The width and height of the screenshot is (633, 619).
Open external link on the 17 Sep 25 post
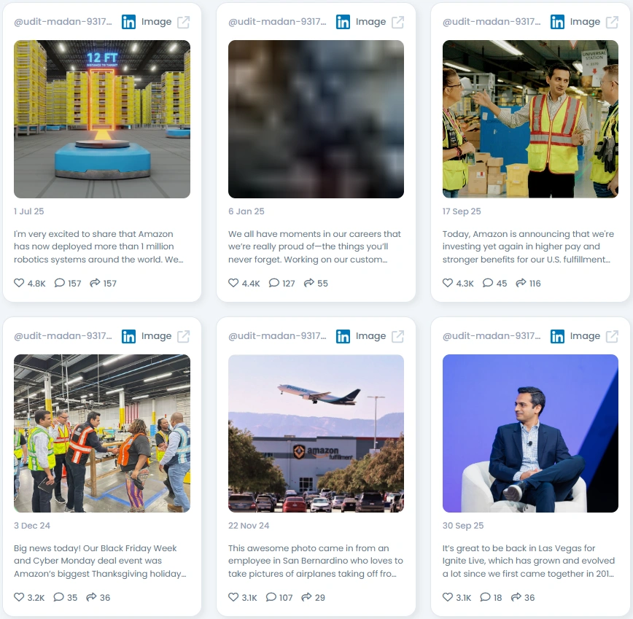tap(612, 22)
